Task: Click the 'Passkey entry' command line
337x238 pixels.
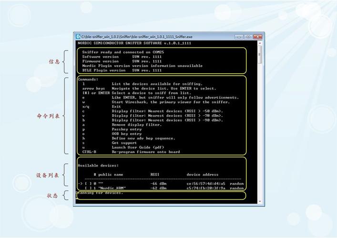Action: pos(112,129)
